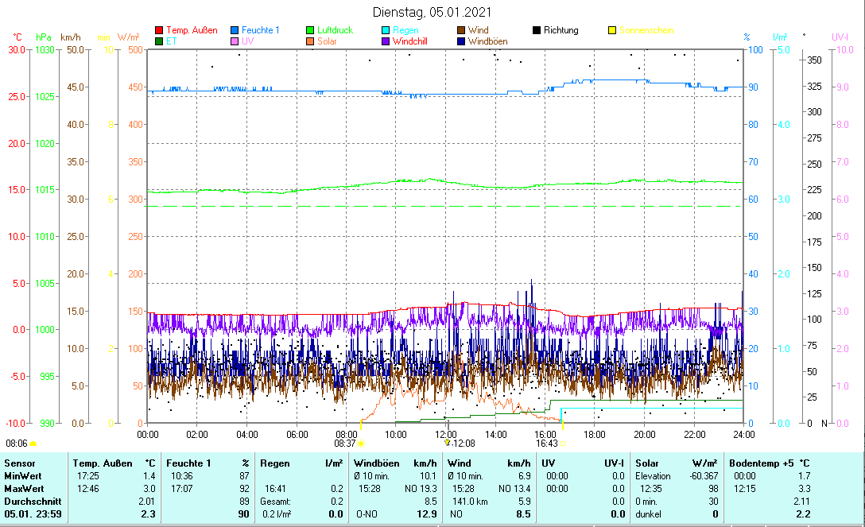Image resolution: width=865 pixels, height=527 pixels.
Task: Click the Windböen column header in table
Action: coord(374,463)
